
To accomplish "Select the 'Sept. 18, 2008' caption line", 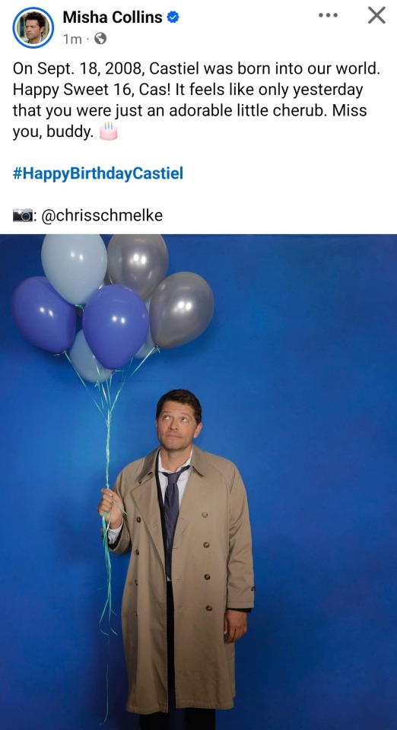I will point(196,68).
